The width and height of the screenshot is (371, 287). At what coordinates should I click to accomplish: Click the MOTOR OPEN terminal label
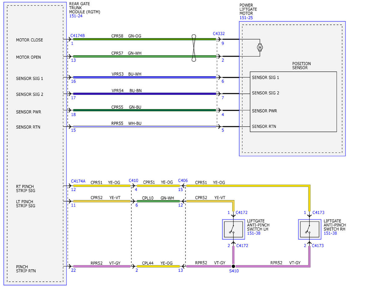(x=28, y=57)
